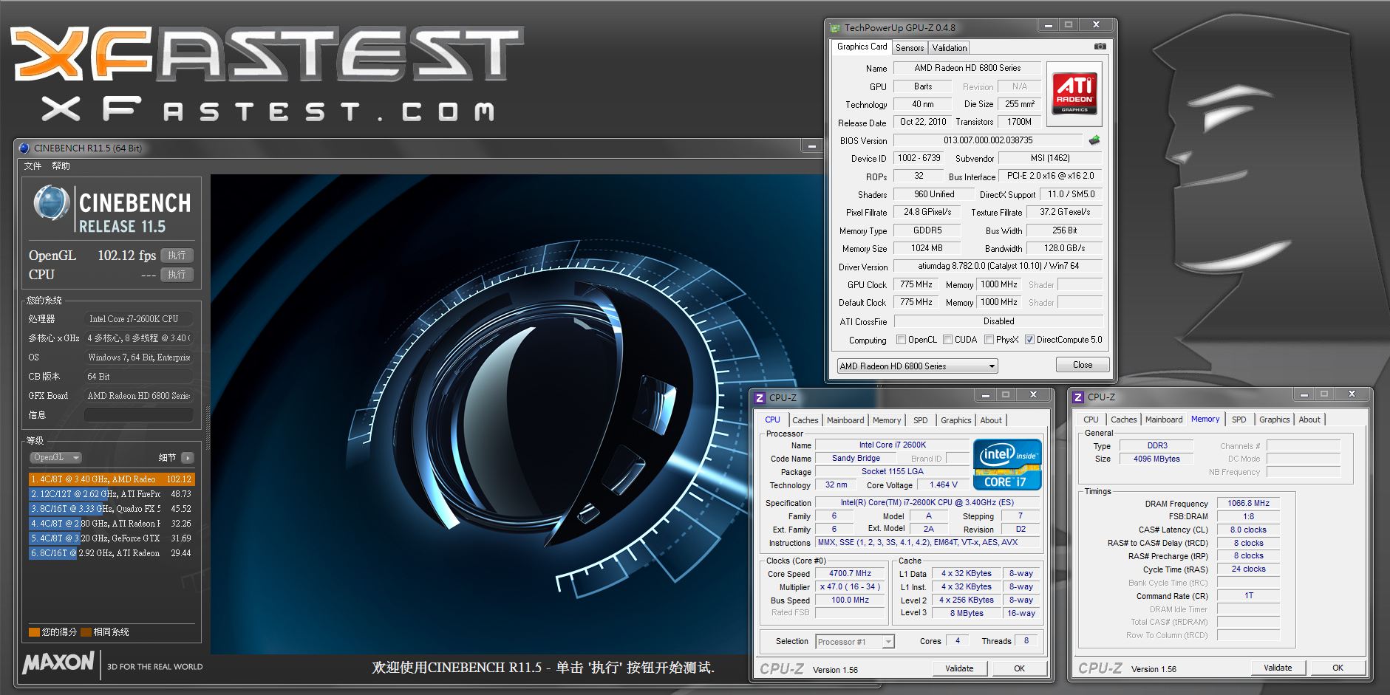This screenshot has height=695, width=1390.
Task: Click the GPU-Z title bar app icon
Action: point(836,28)
